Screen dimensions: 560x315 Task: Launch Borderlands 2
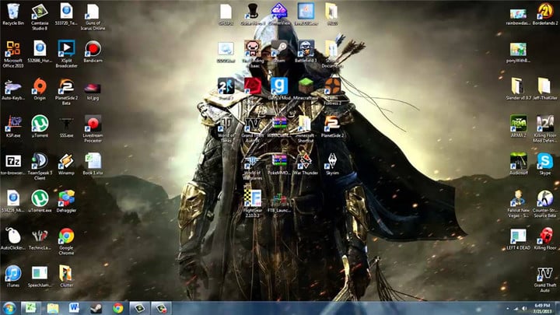click(x=545, y=15)
